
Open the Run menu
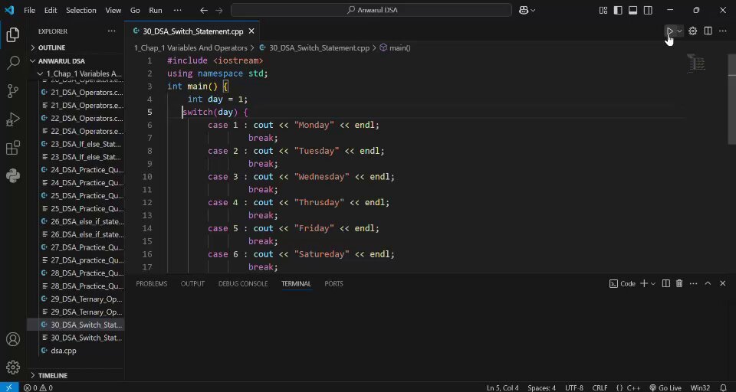pyautogui.click(x=156, y=10)
